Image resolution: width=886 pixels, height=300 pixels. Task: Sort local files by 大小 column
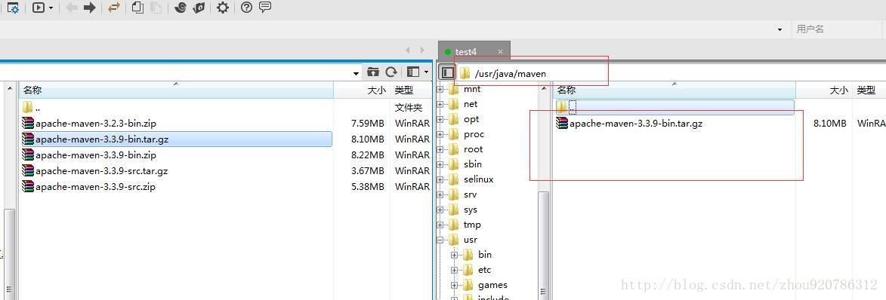(362, 90)
